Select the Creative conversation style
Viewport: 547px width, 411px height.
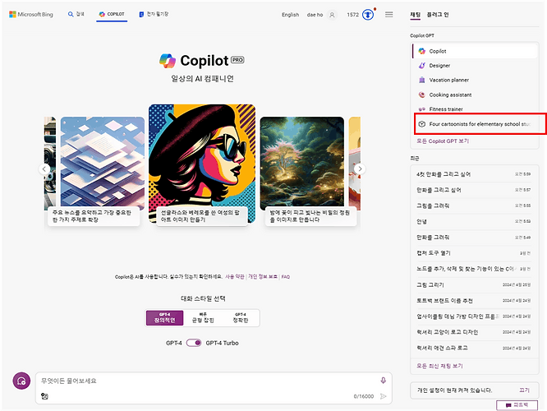coord(164,318)
